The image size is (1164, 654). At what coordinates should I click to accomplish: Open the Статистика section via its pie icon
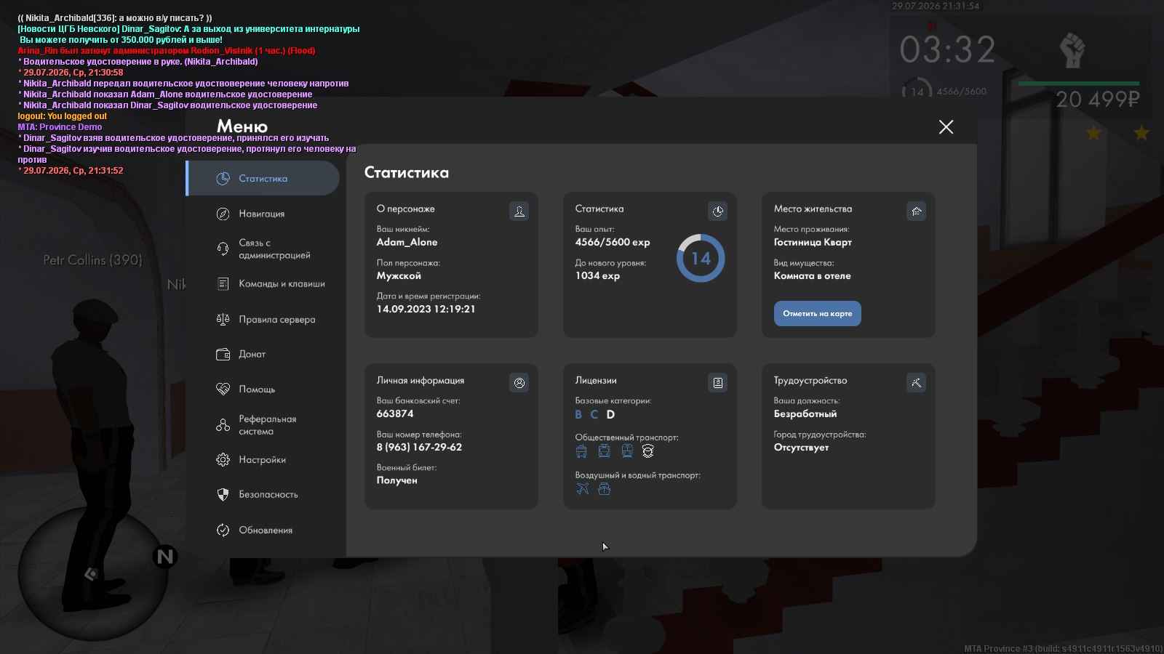[223, 179]
